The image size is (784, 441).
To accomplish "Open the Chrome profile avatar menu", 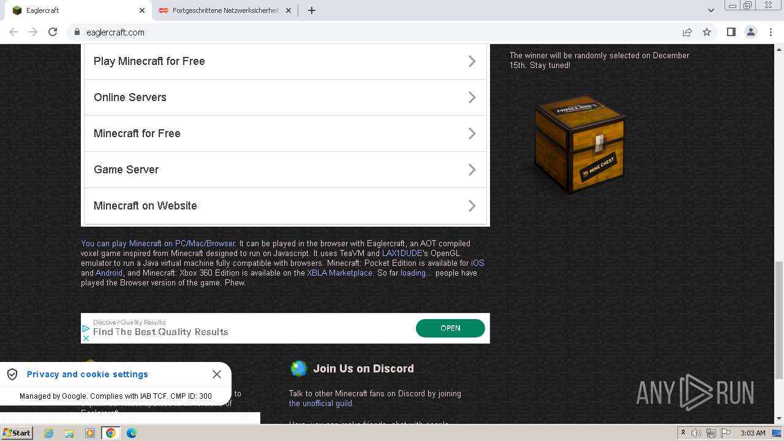I will pyautogui.click(x=751, y=32).
